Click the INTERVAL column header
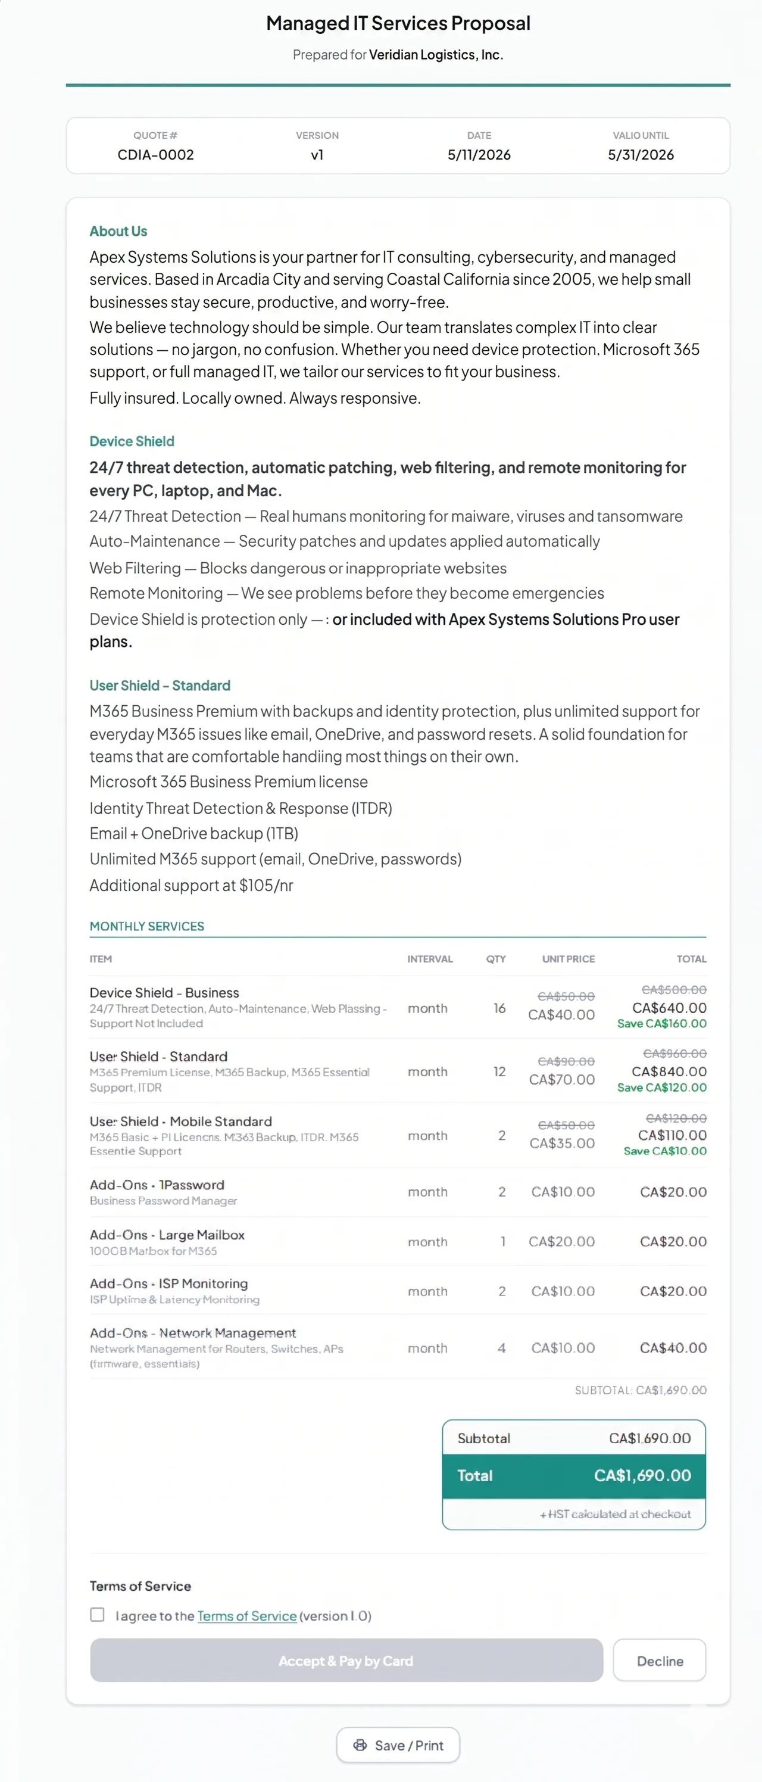762x1782 pixels. [x=429, y=959]
